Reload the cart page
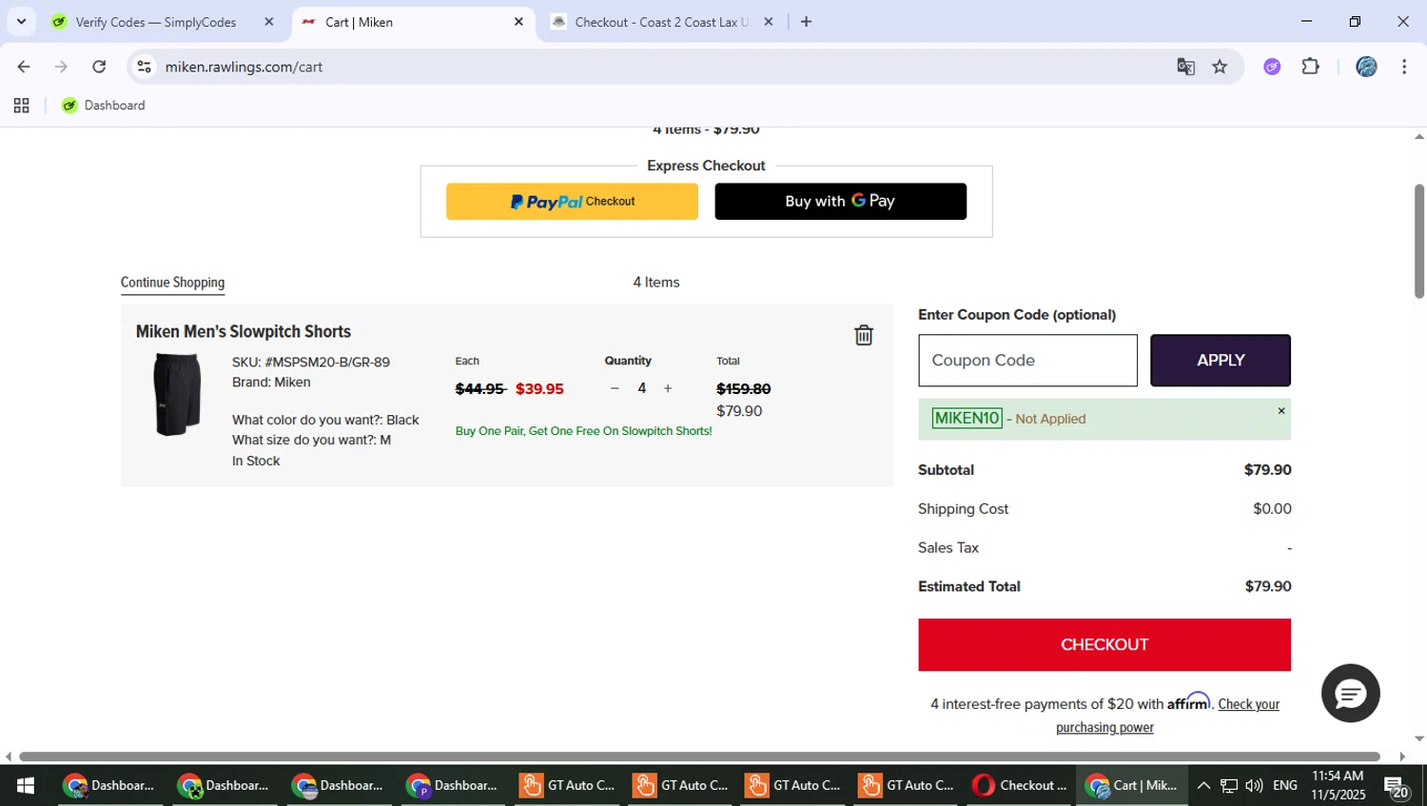Image resolution: width=1427 pixels, height=806 pixels. tap(99, 67)
